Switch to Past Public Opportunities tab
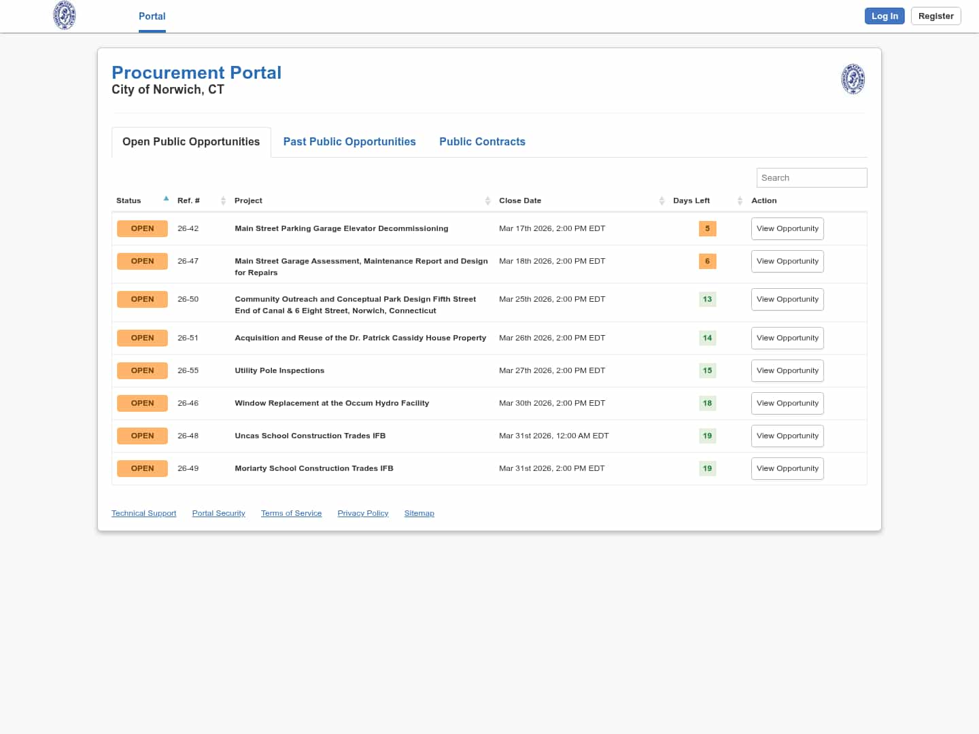The height and width of the screenshot is (734, 979). click(x=349, y=142)
